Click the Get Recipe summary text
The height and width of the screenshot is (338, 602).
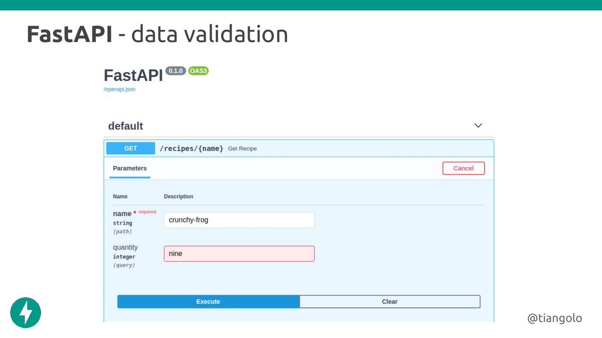[x=242, y=149]
